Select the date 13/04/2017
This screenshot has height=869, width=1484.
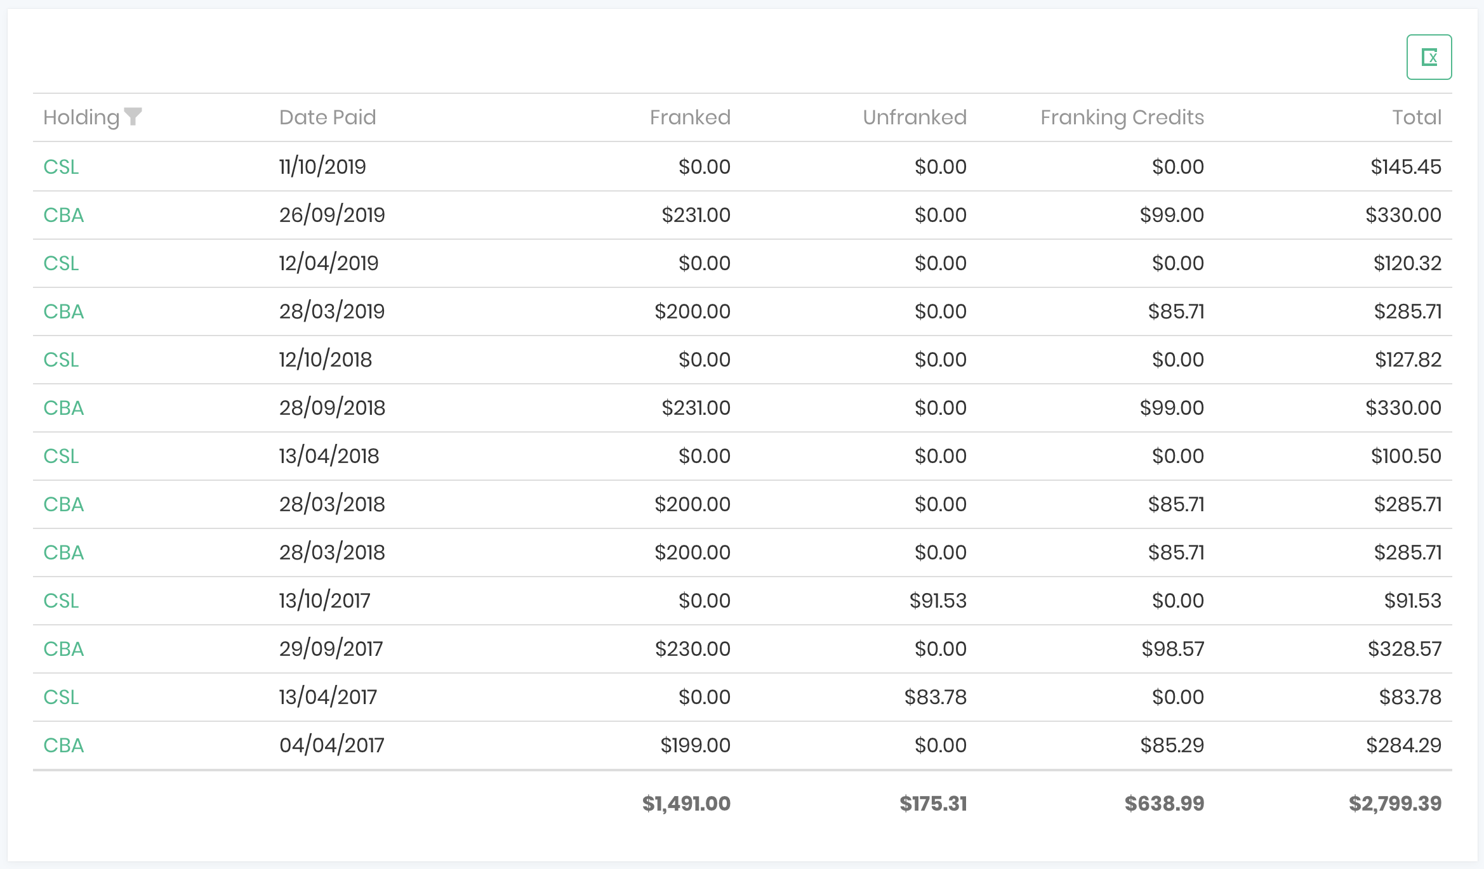328,697
